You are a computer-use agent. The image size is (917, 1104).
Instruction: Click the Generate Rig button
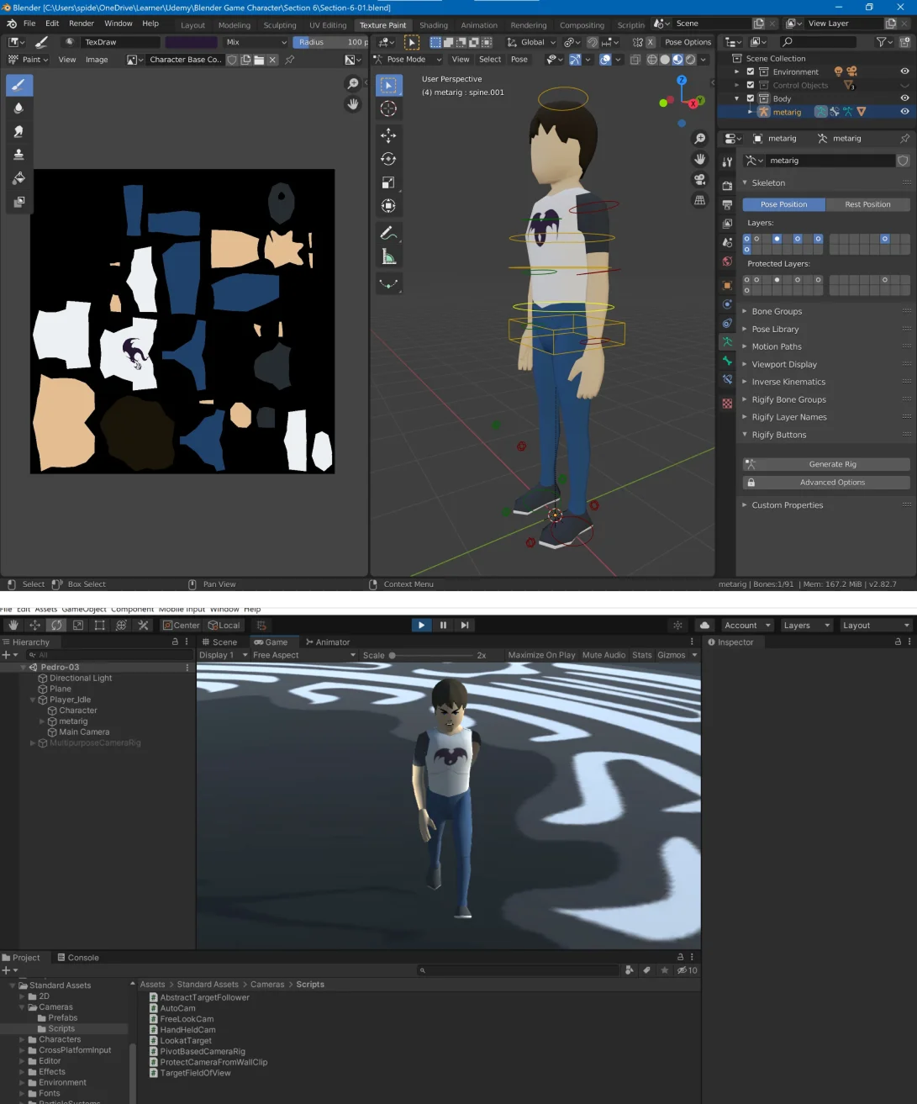[x=832, y=464]
